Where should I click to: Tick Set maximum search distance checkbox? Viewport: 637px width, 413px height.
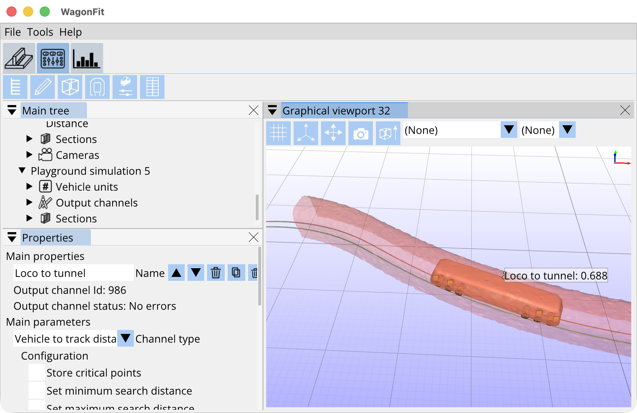[37, 406]
